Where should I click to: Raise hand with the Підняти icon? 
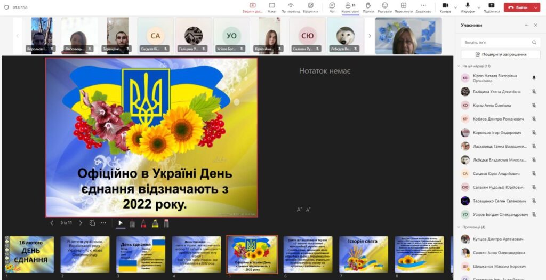(x=368, y=6)
